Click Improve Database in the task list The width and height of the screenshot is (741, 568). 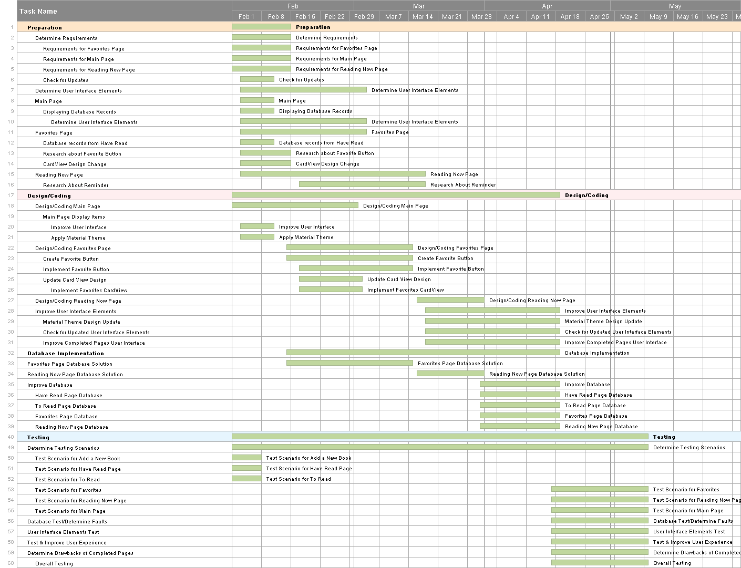pyautogui.click(x=50, y=385)
